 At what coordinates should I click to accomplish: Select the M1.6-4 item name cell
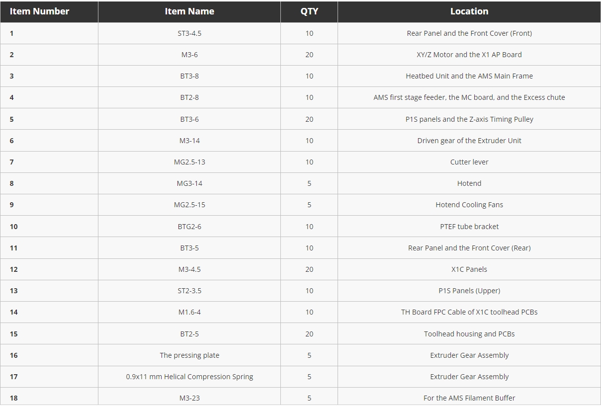189,312
